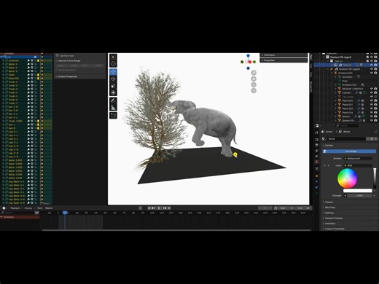379x284 pixels.
Task: Open the Tool properties tab
Action: click(x=316, y=133)
